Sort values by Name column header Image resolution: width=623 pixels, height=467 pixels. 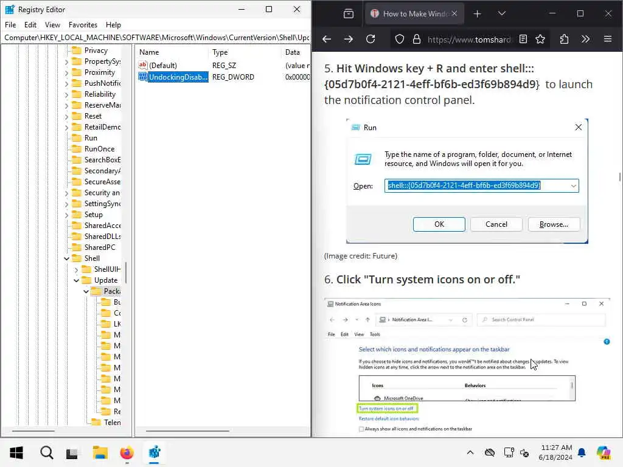point(172,52)
